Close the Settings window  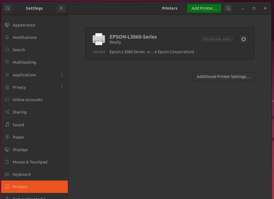tap(265, 8)
